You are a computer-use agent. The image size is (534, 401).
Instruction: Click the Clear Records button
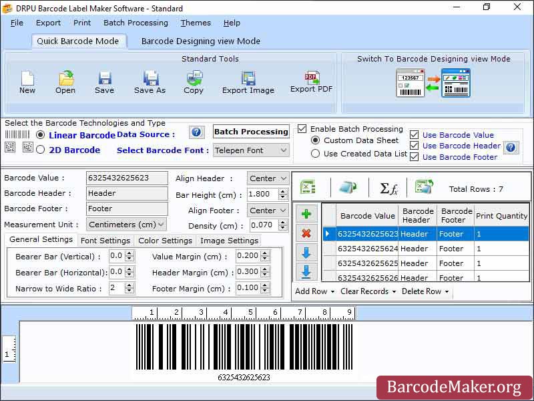tap(368, 291)
